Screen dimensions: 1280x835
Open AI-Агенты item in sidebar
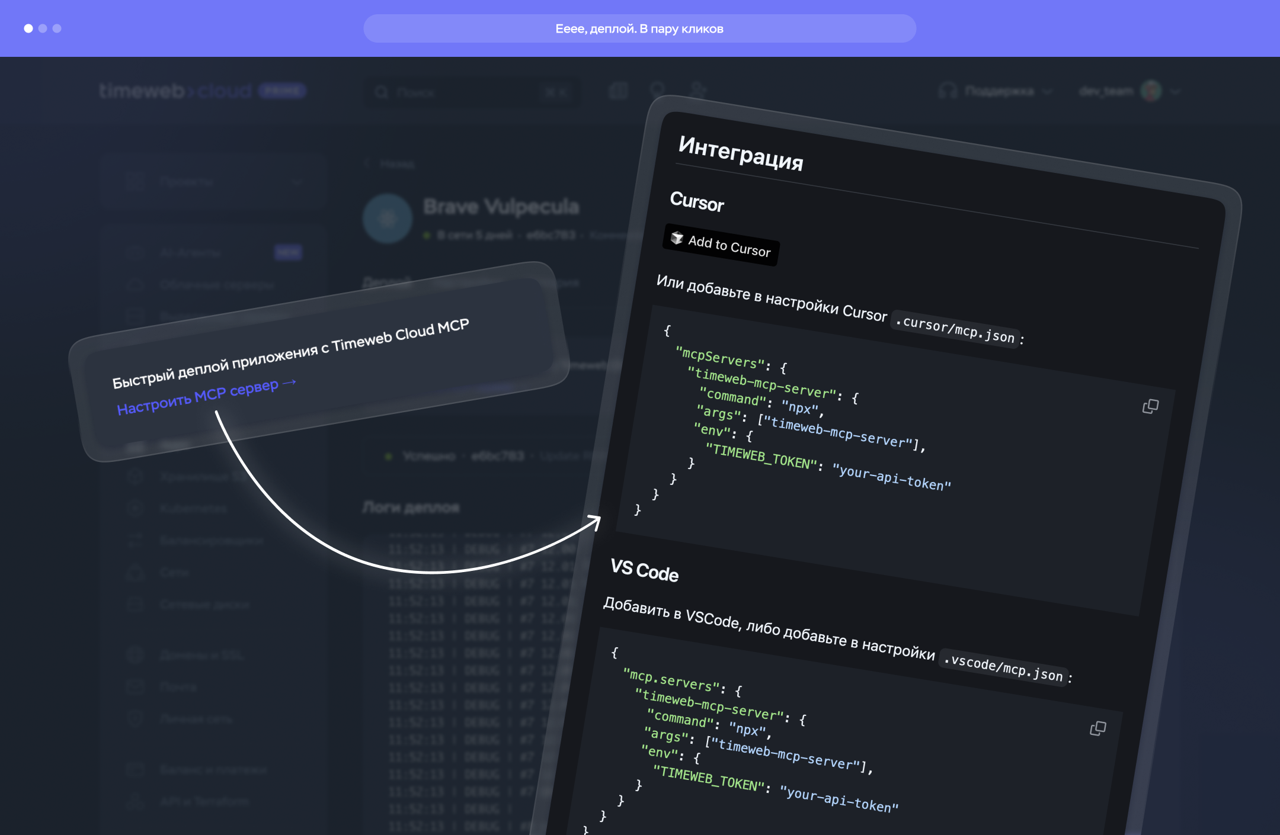(x=190, y=253)
